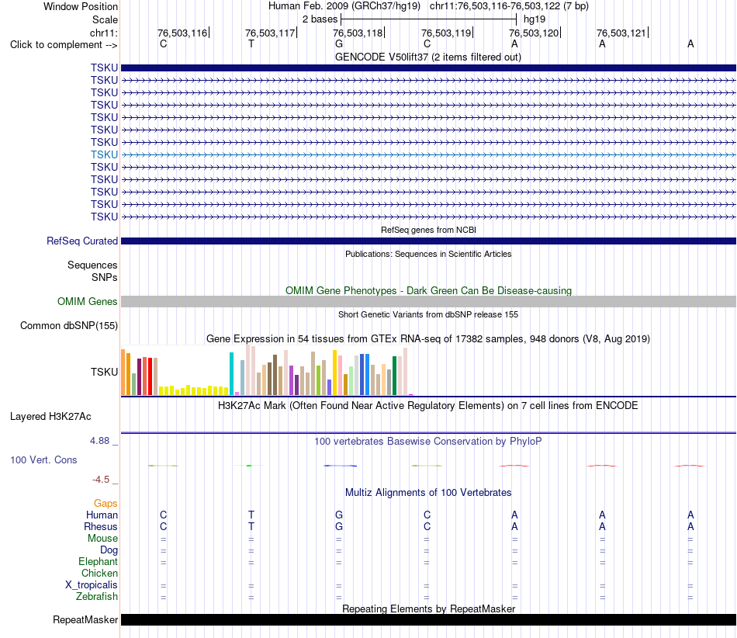The image size is (737, 638).
Task: Click the Chicken alignment row label
Action: coord(99,573)
